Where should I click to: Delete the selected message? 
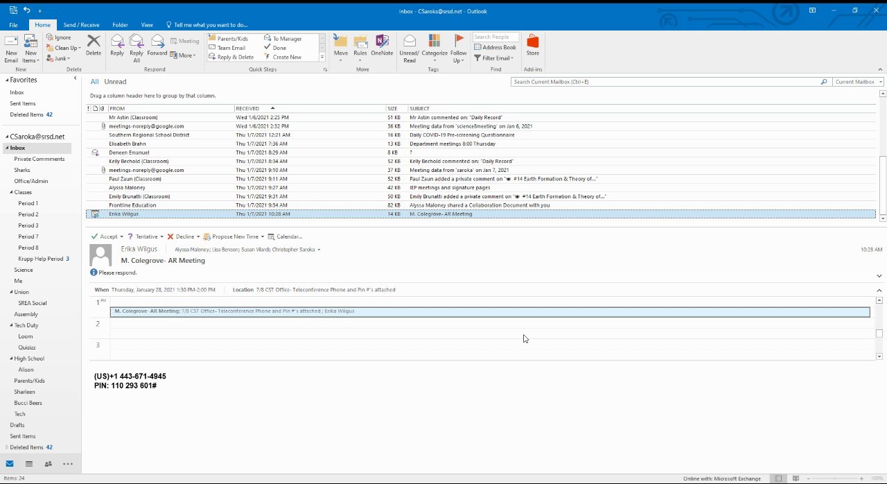[x=94, y=46]
